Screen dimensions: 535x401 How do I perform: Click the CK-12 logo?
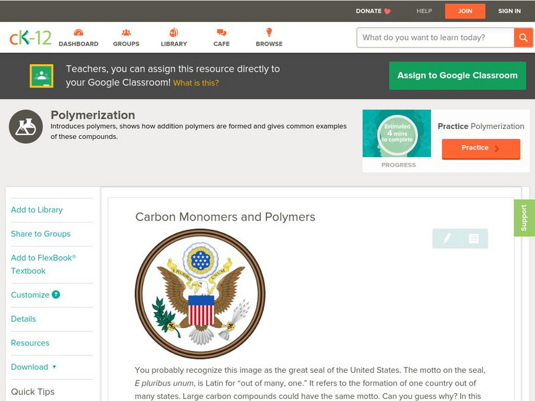point(30,37)
